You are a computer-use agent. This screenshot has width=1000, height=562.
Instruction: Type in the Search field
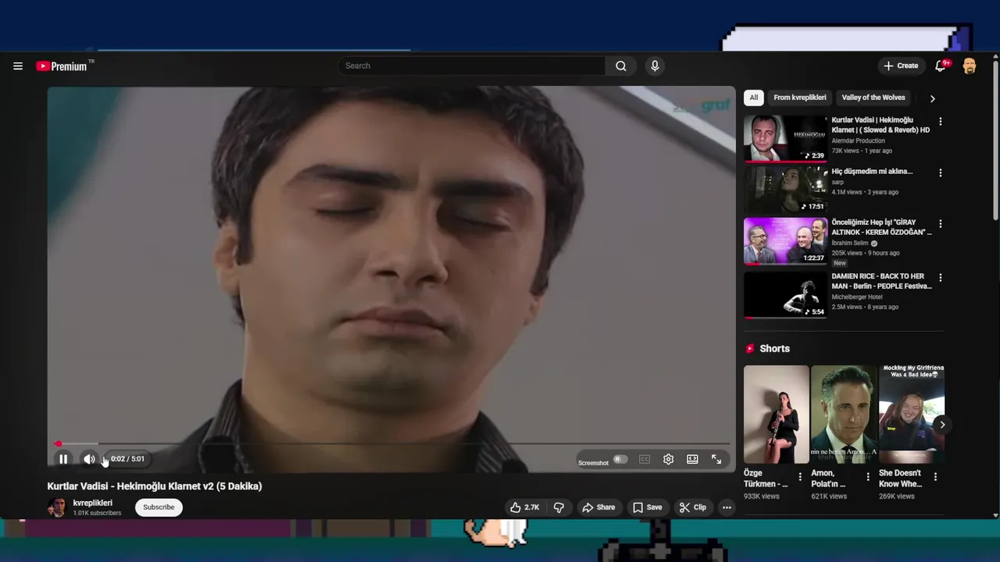pos(472,66)
